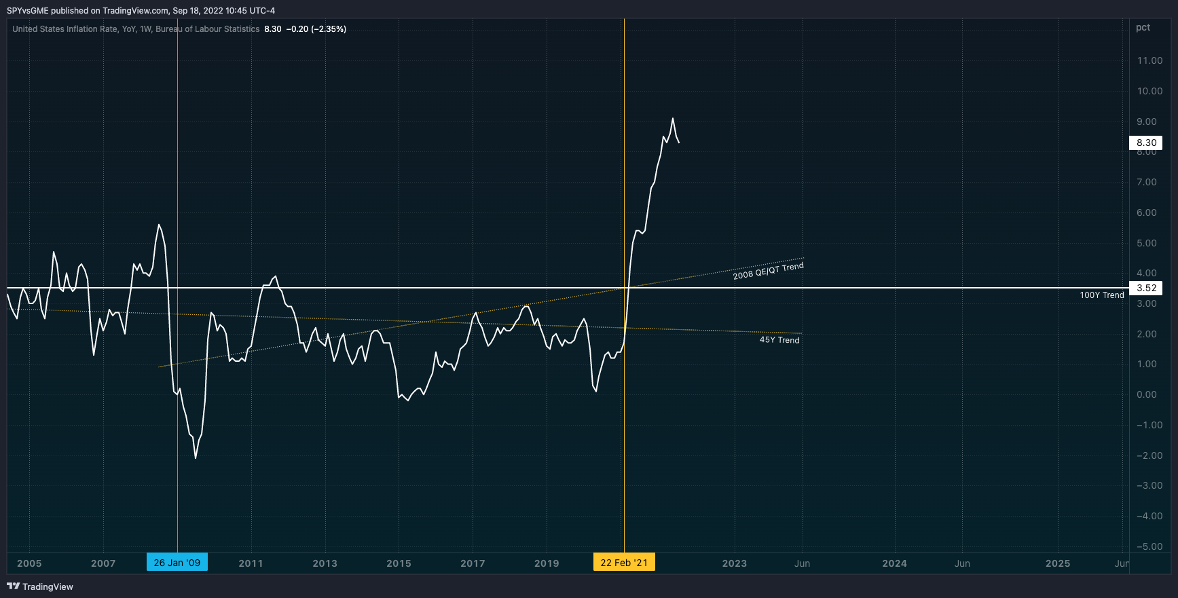Click the 2011 time axis label
Viewport: 1178px width, 598px height.
(251, 563)
